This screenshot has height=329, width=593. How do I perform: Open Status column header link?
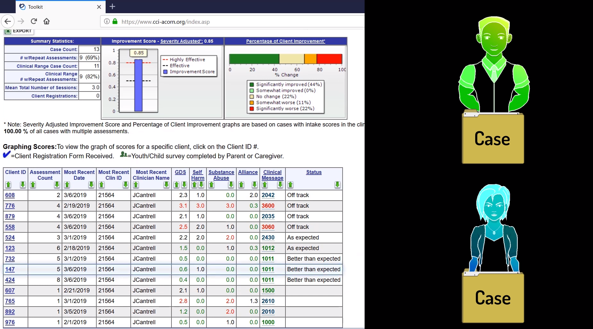point(314,172)
